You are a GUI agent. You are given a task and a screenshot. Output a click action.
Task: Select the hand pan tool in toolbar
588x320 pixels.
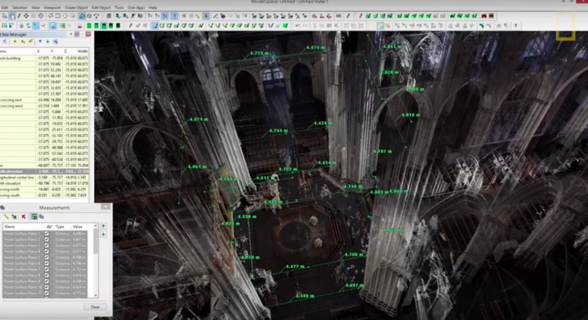pyautogui.click(x=13, y=16)
